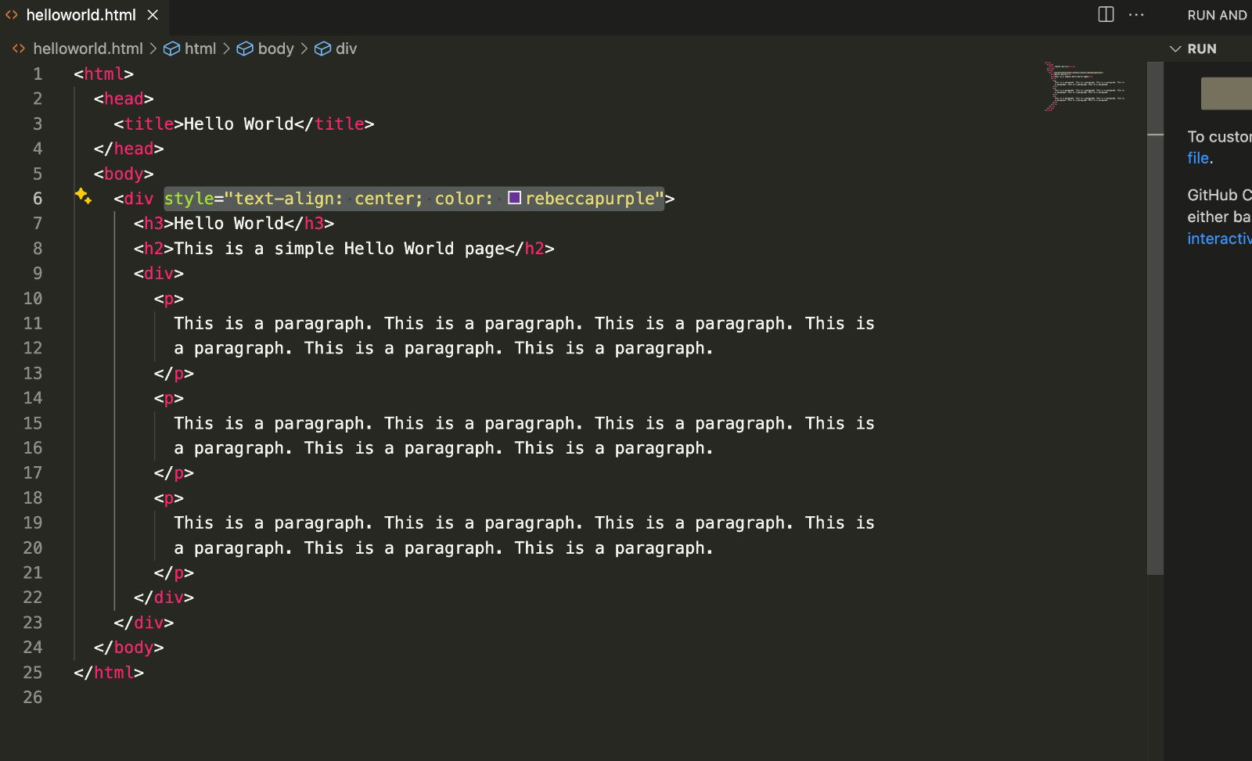Viewport: 1252px width, 761px height.
Task: Open the body breadcrumb dropdown
Action: 275,48
